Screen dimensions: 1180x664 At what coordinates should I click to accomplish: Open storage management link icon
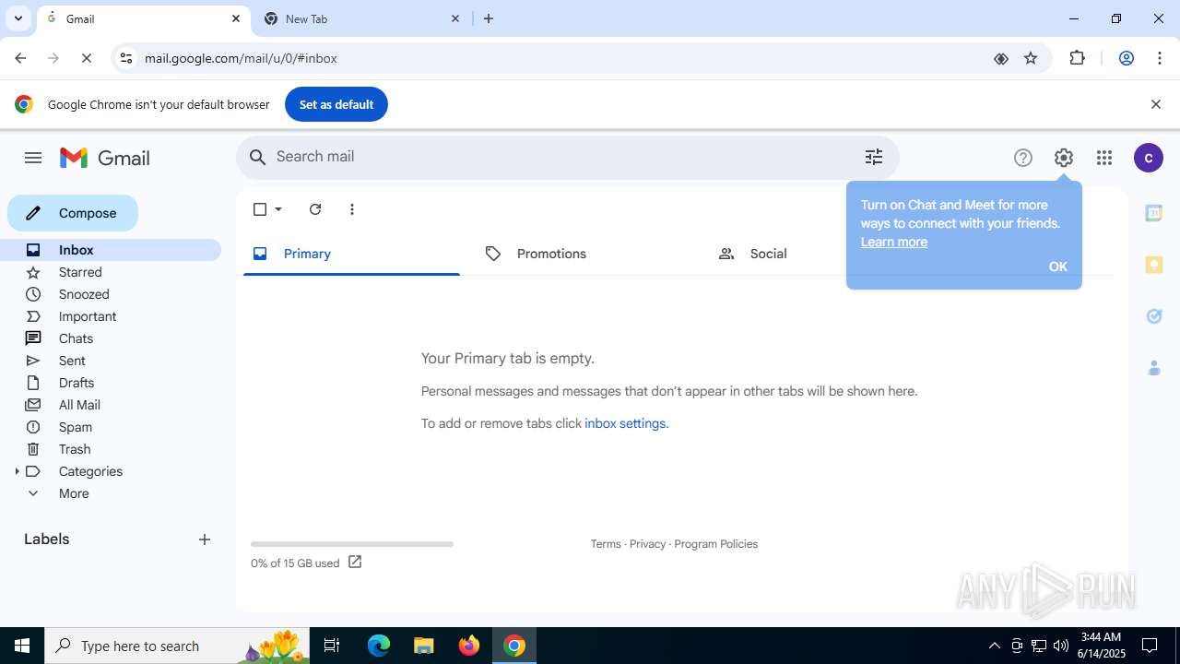pos(355,562)
